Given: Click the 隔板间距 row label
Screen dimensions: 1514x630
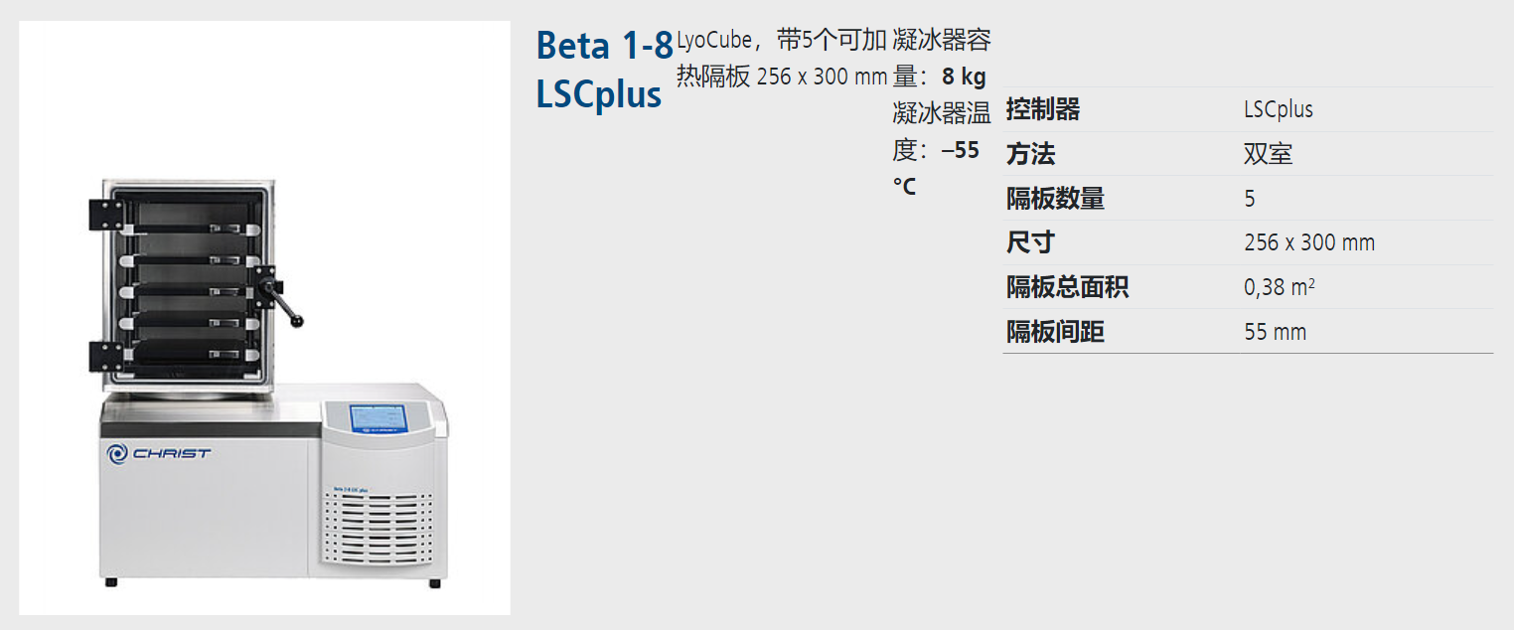Looking at the screenshot, I should tap(1055, 332).
